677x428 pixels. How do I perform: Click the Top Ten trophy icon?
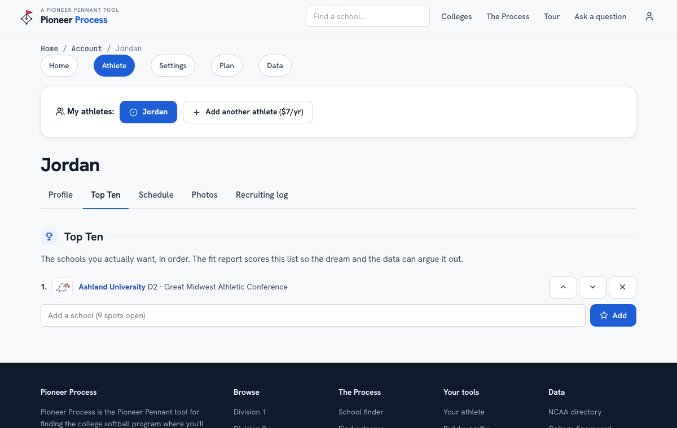point(49,237)
